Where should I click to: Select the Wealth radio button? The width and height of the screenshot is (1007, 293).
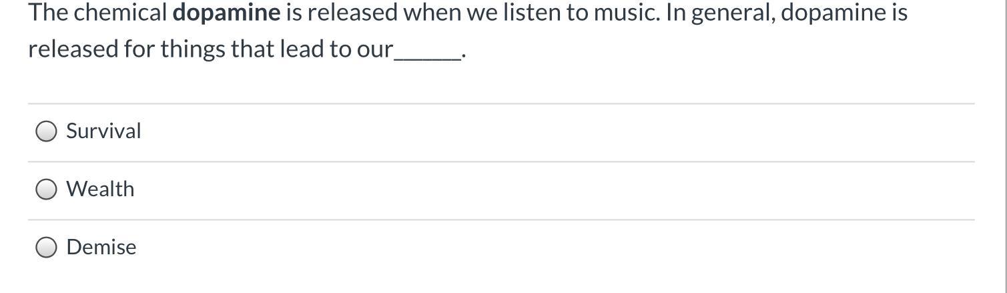pyautogui.click(x=46, y=190)
